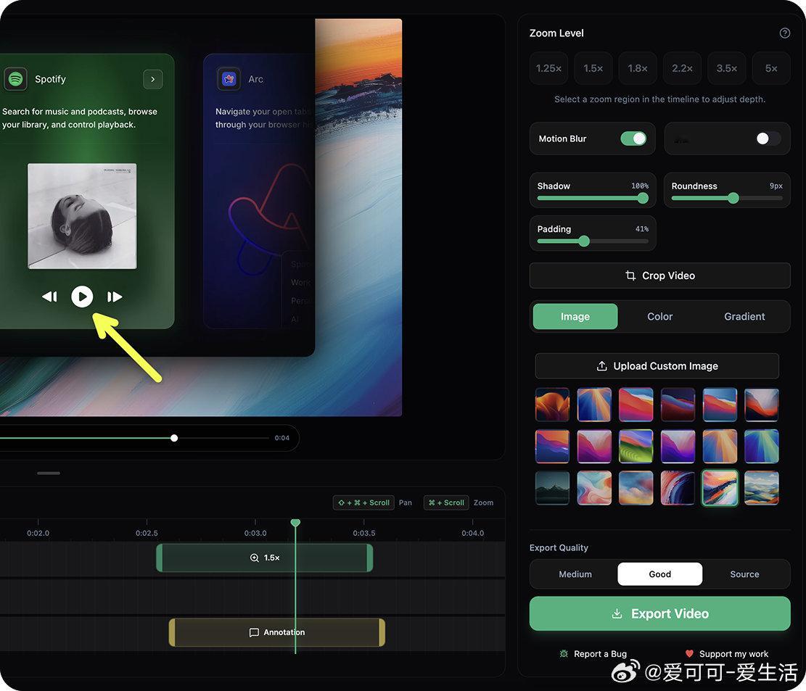Click the previous track icon
Screen dimensions: 806x691
coord(49,297)
